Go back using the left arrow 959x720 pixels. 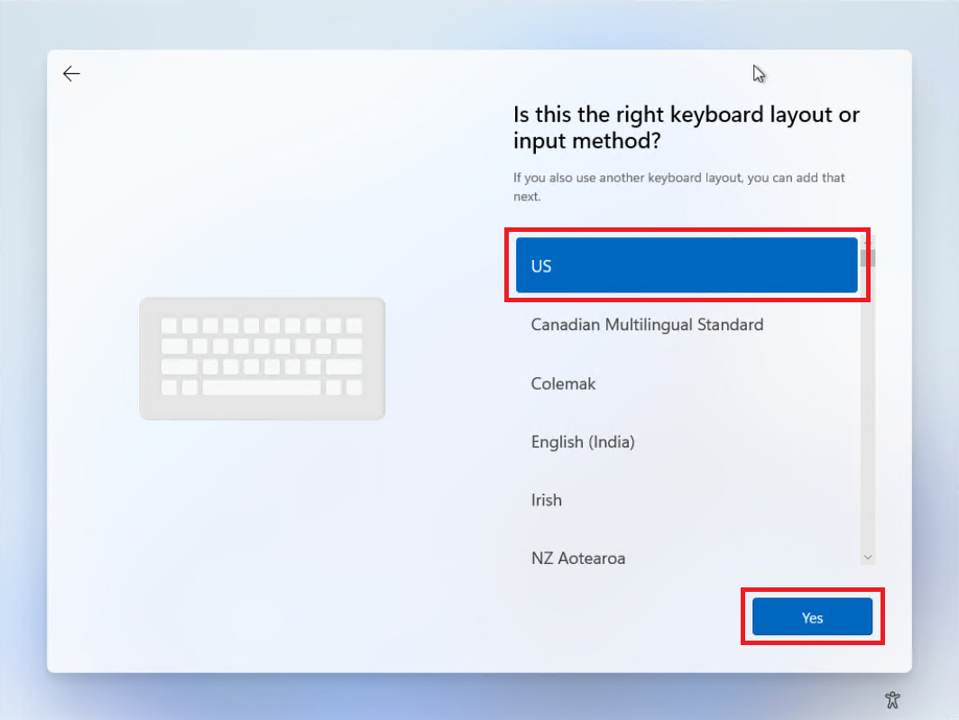coord(71,74)
